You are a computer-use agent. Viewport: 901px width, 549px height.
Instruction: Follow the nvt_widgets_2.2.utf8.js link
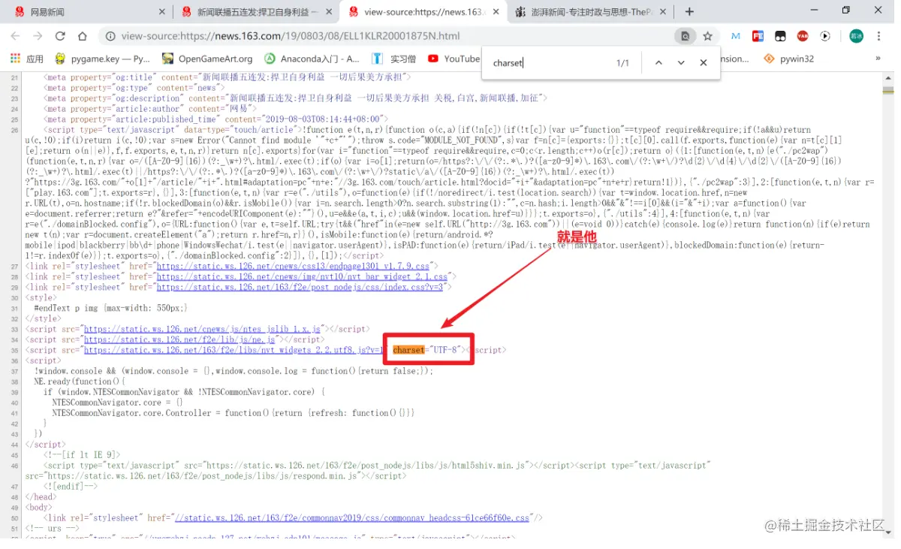[234, 350]
